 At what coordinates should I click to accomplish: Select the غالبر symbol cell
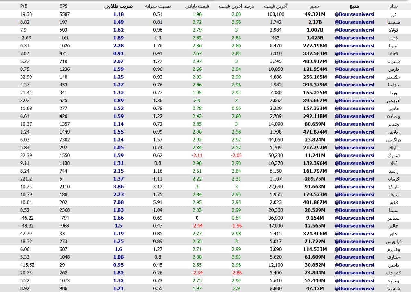click(x=394, y=226)
